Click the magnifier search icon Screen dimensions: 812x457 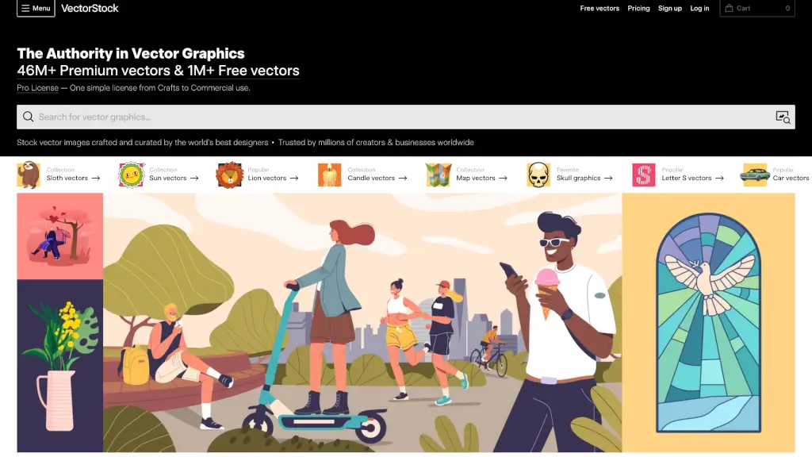tap(28, 117)
